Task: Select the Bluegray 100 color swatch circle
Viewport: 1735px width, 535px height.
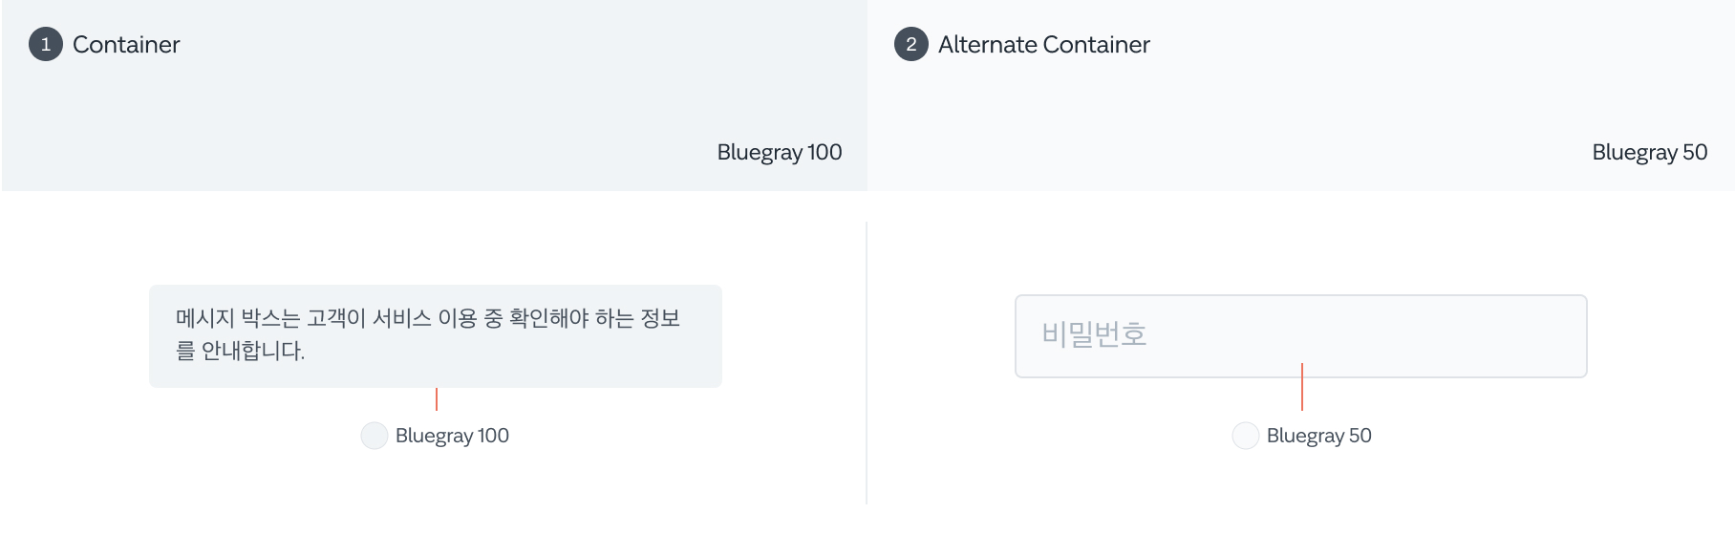Action: 374,436
